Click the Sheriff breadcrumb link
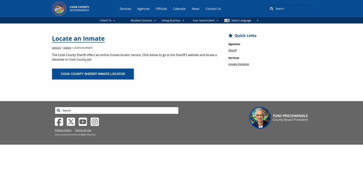 pyautogui.click(x=67, y=48)
